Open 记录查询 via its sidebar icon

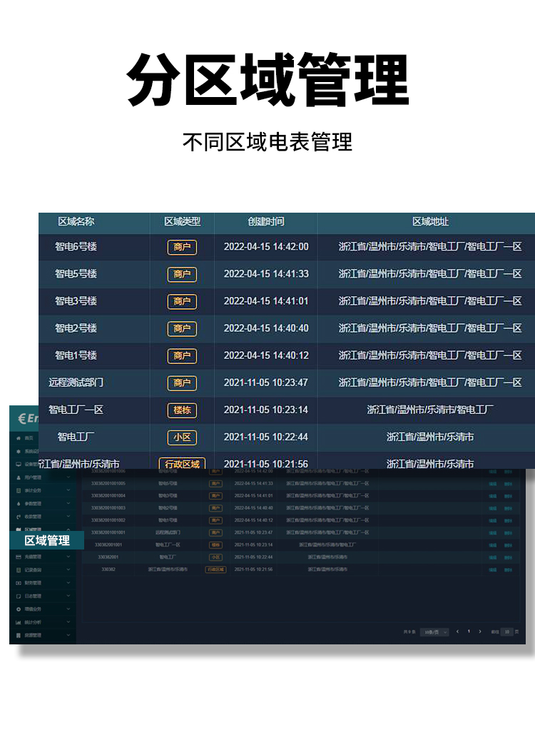tap(19, 569)
